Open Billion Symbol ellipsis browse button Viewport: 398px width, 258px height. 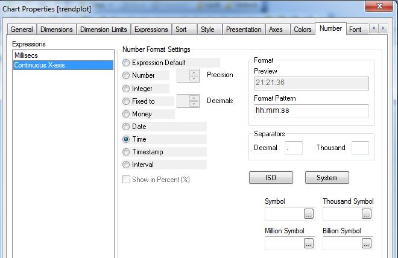coord(367,244)
